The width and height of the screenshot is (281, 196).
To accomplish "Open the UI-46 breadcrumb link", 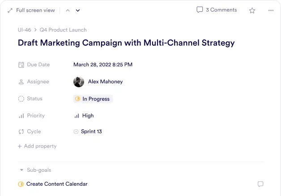I will pos(24,30).
